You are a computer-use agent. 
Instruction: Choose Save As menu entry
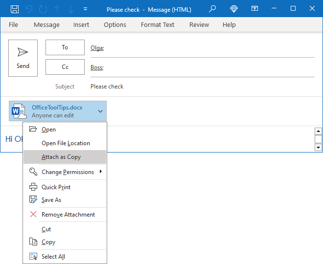tap(65, 200)
